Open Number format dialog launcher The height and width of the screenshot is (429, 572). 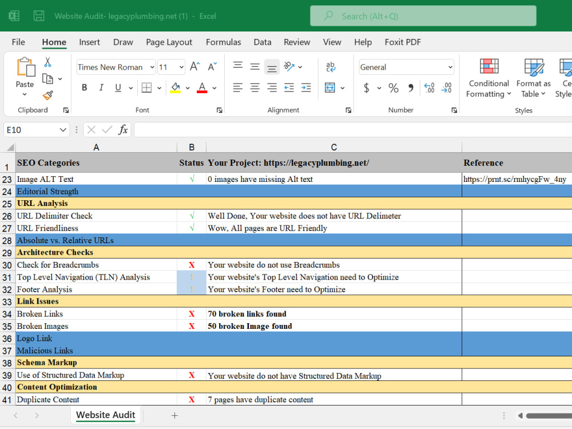click(x=454, y=110)
